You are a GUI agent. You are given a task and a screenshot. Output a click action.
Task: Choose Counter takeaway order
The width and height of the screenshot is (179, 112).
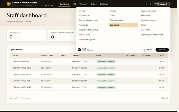(x=88, y=20)
